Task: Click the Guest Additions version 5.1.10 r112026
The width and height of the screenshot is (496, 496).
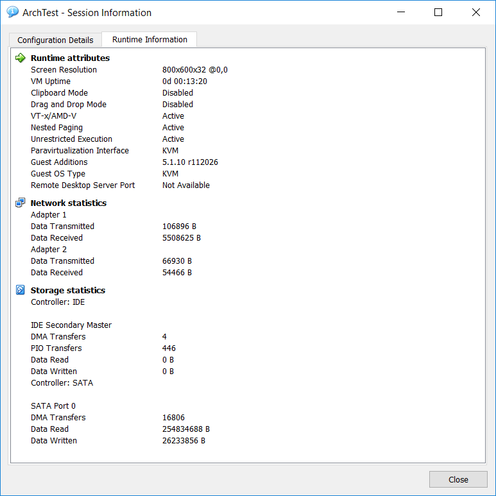Action: point(190,162)
